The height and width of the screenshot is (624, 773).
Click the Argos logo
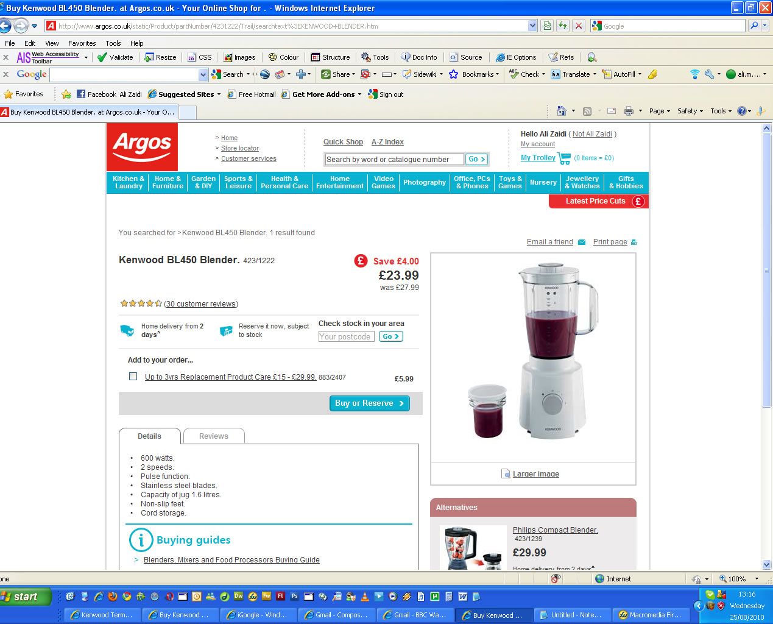142,147
